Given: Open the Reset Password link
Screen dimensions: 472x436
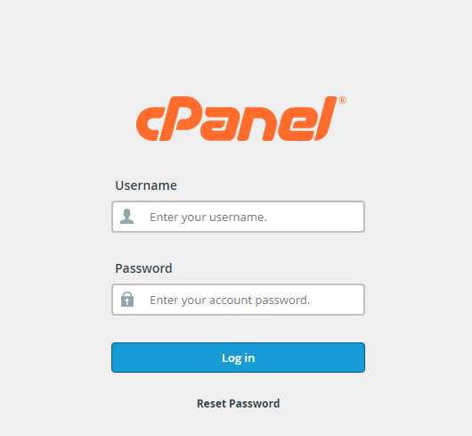Looking at the screenshot, I should pos(238,404).
